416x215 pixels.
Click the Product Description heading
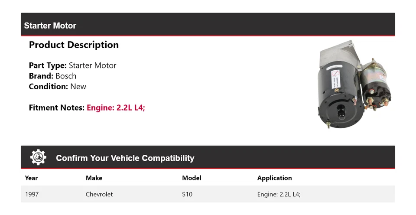[x=74, y=45]
